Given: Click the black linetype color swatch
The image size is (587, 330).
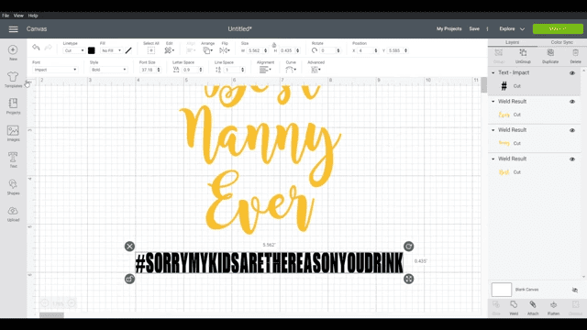Looking at the screenshot, I should tap(92, 50).
